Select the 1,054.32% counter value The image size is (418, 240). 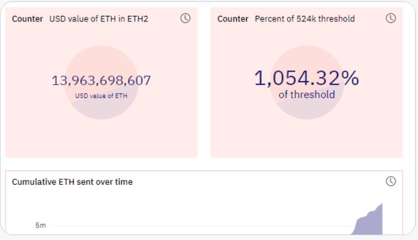(306, 78)
